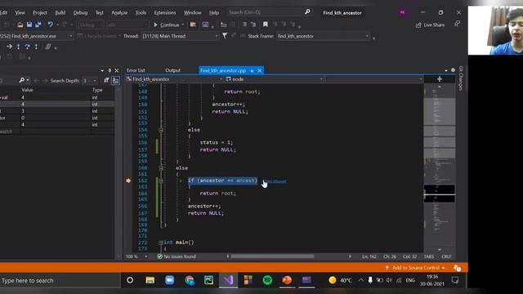This screenshot has width=523, height=294.
Task: Click the Step Into debug icon
Action: pos(18,47)
